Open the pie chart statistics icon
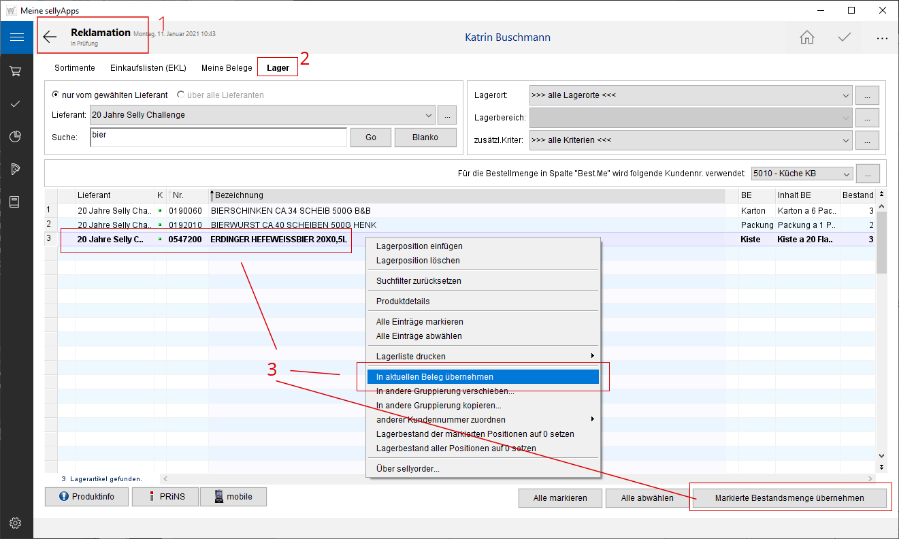The image size is (899, 539). 16,137
